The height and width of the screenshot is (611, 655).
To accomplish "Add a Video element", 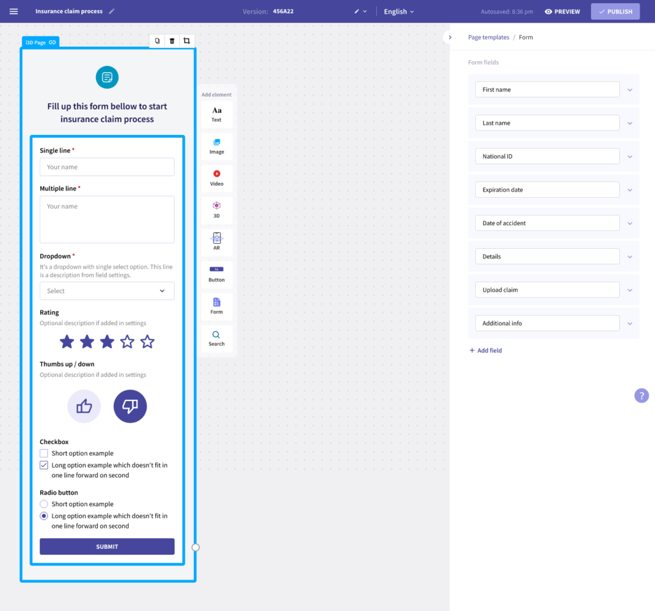I will [216, 177].
